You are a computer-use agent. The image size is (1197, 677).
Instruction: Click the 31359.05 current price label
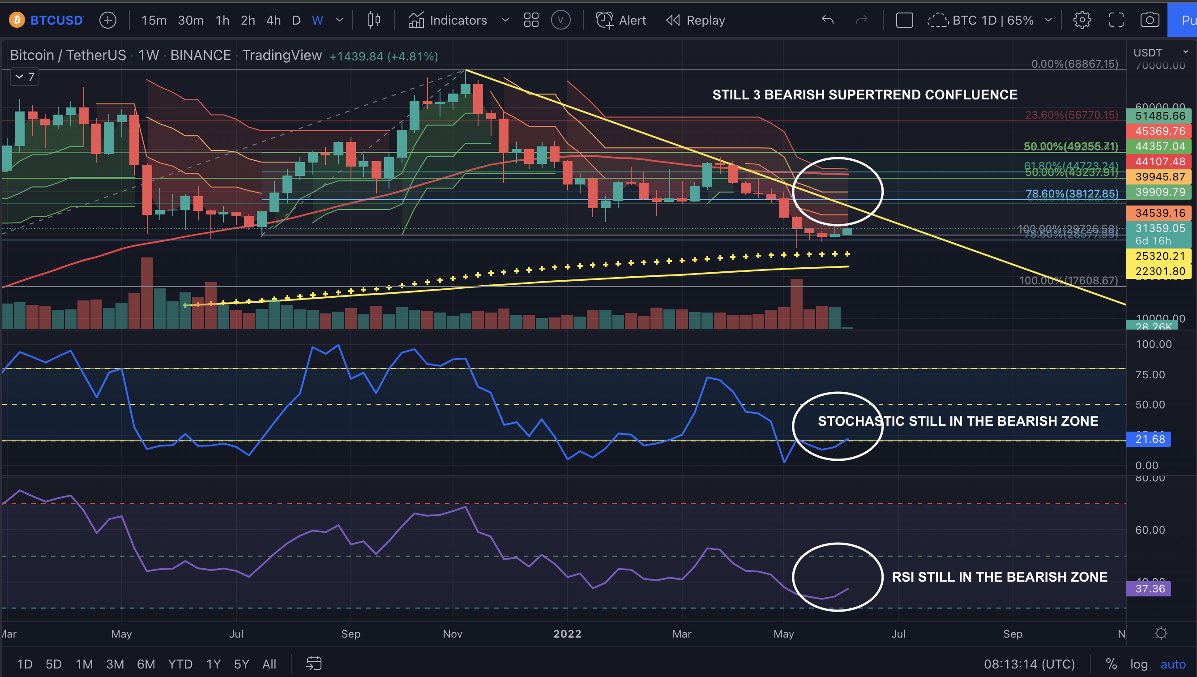(1159, 228)
